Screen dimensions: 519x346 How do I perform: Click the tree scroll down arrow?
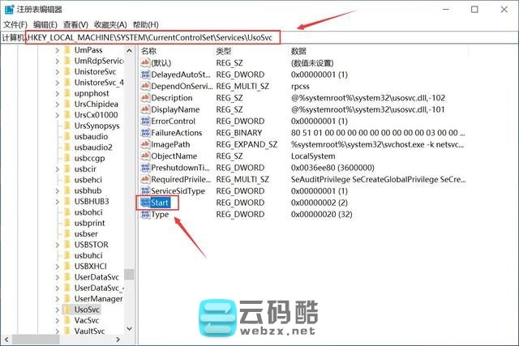[129, 329]
